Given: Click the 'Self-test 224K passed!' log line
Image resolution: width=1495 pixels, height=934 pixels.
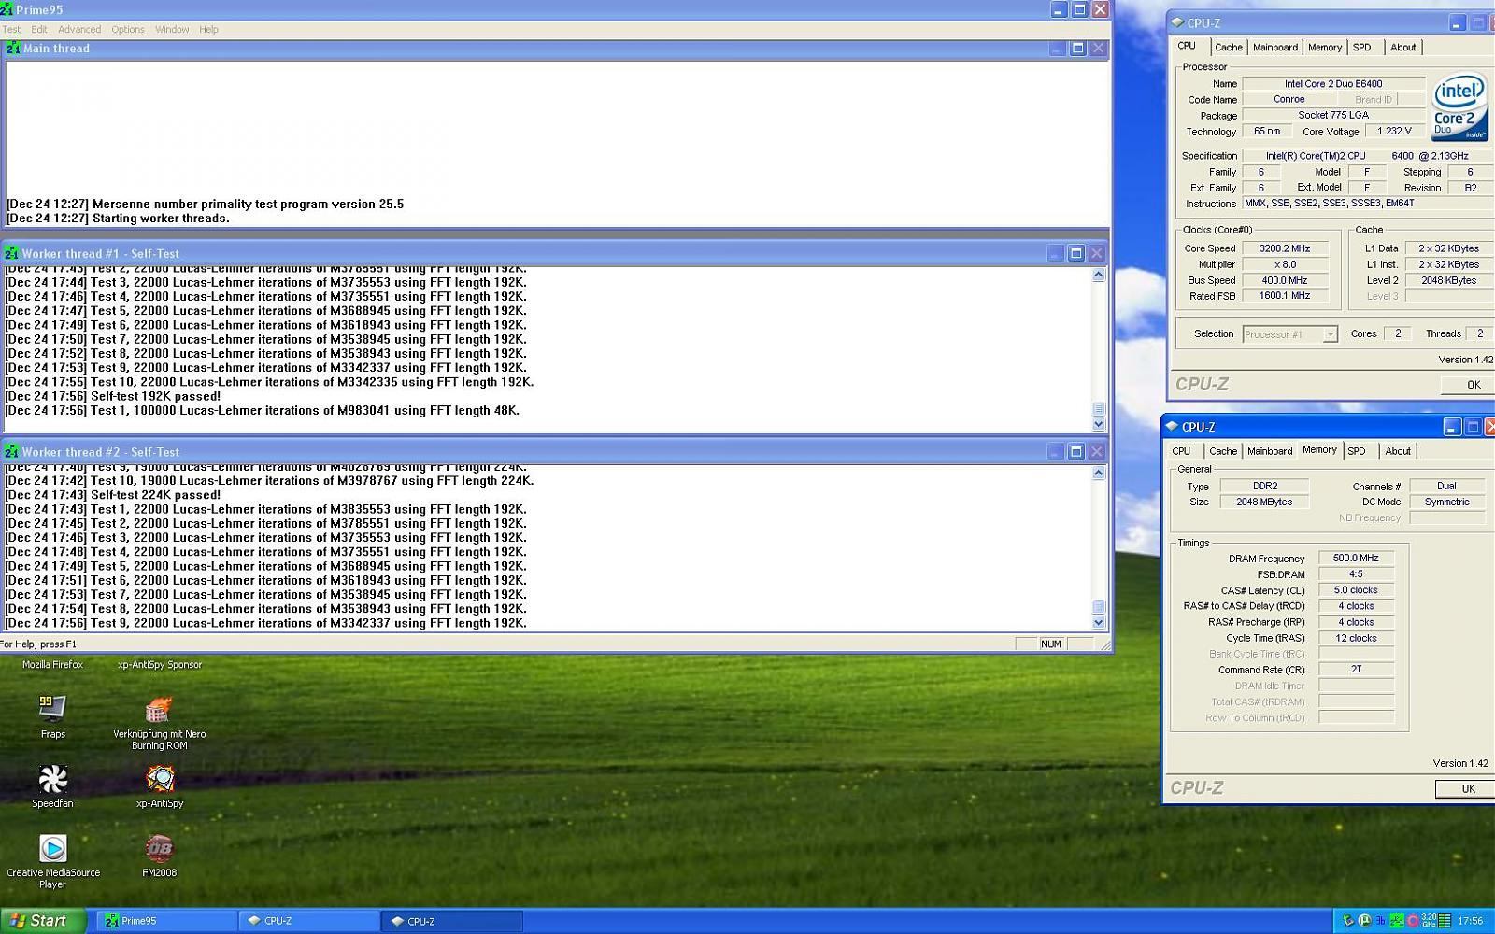Looking at the screenshot, I should click(113, 495).
